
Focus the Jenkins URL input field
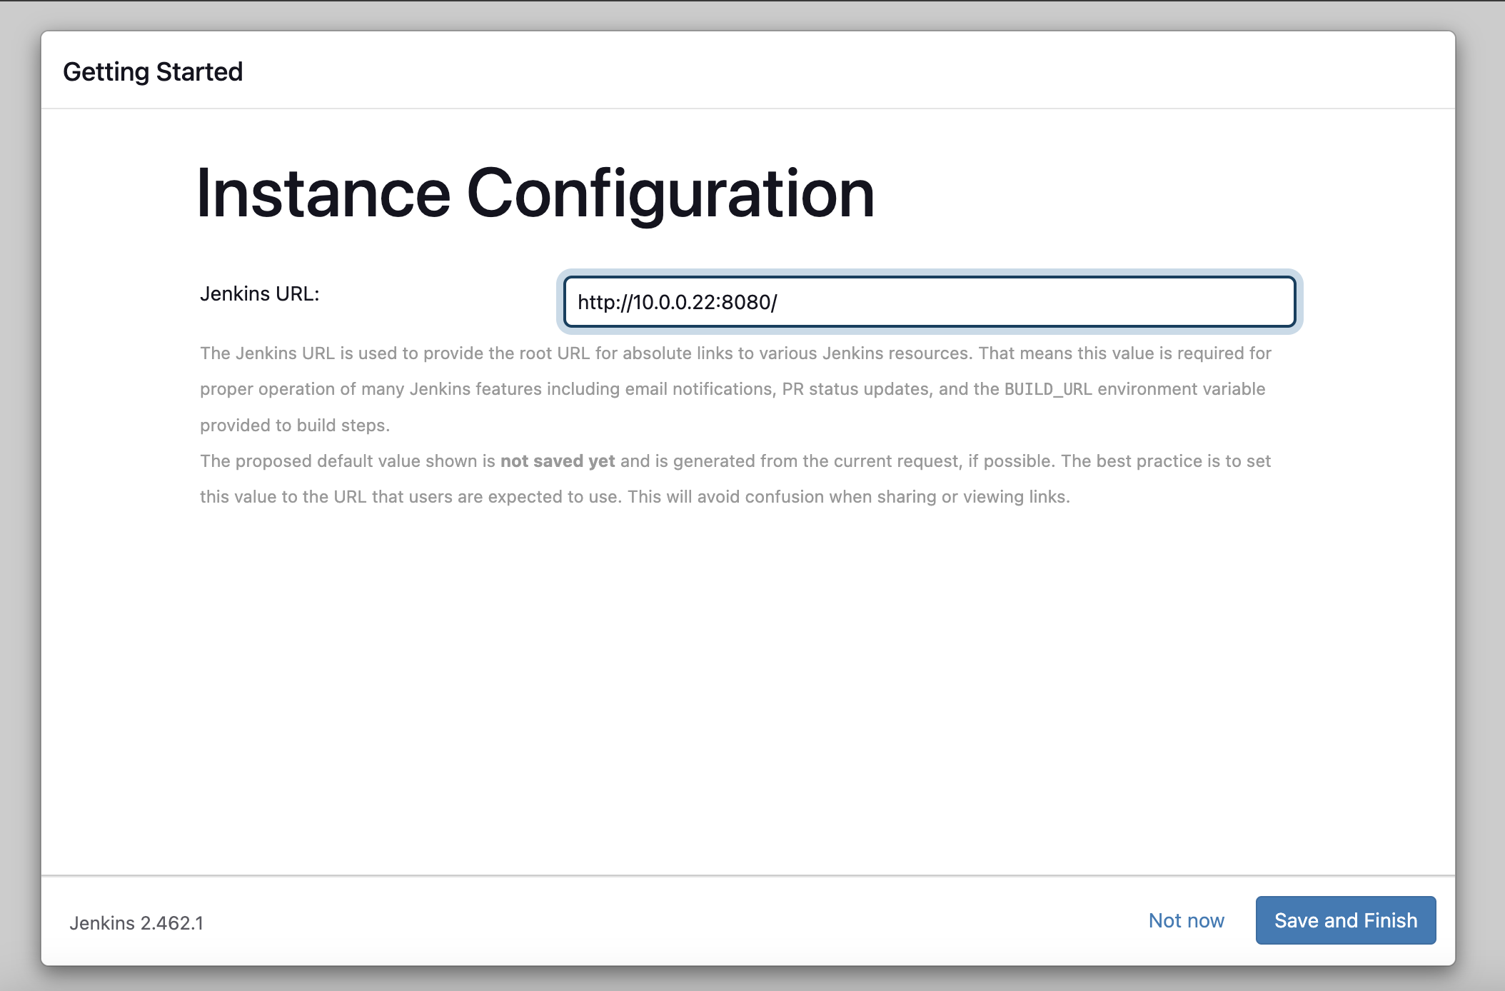(x=928, y=302)
